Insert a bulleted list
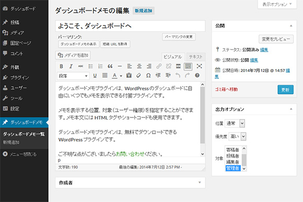 pos(90,66)
